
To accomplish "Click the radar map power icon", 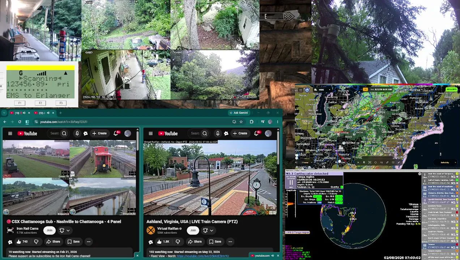I will [307, 90].
